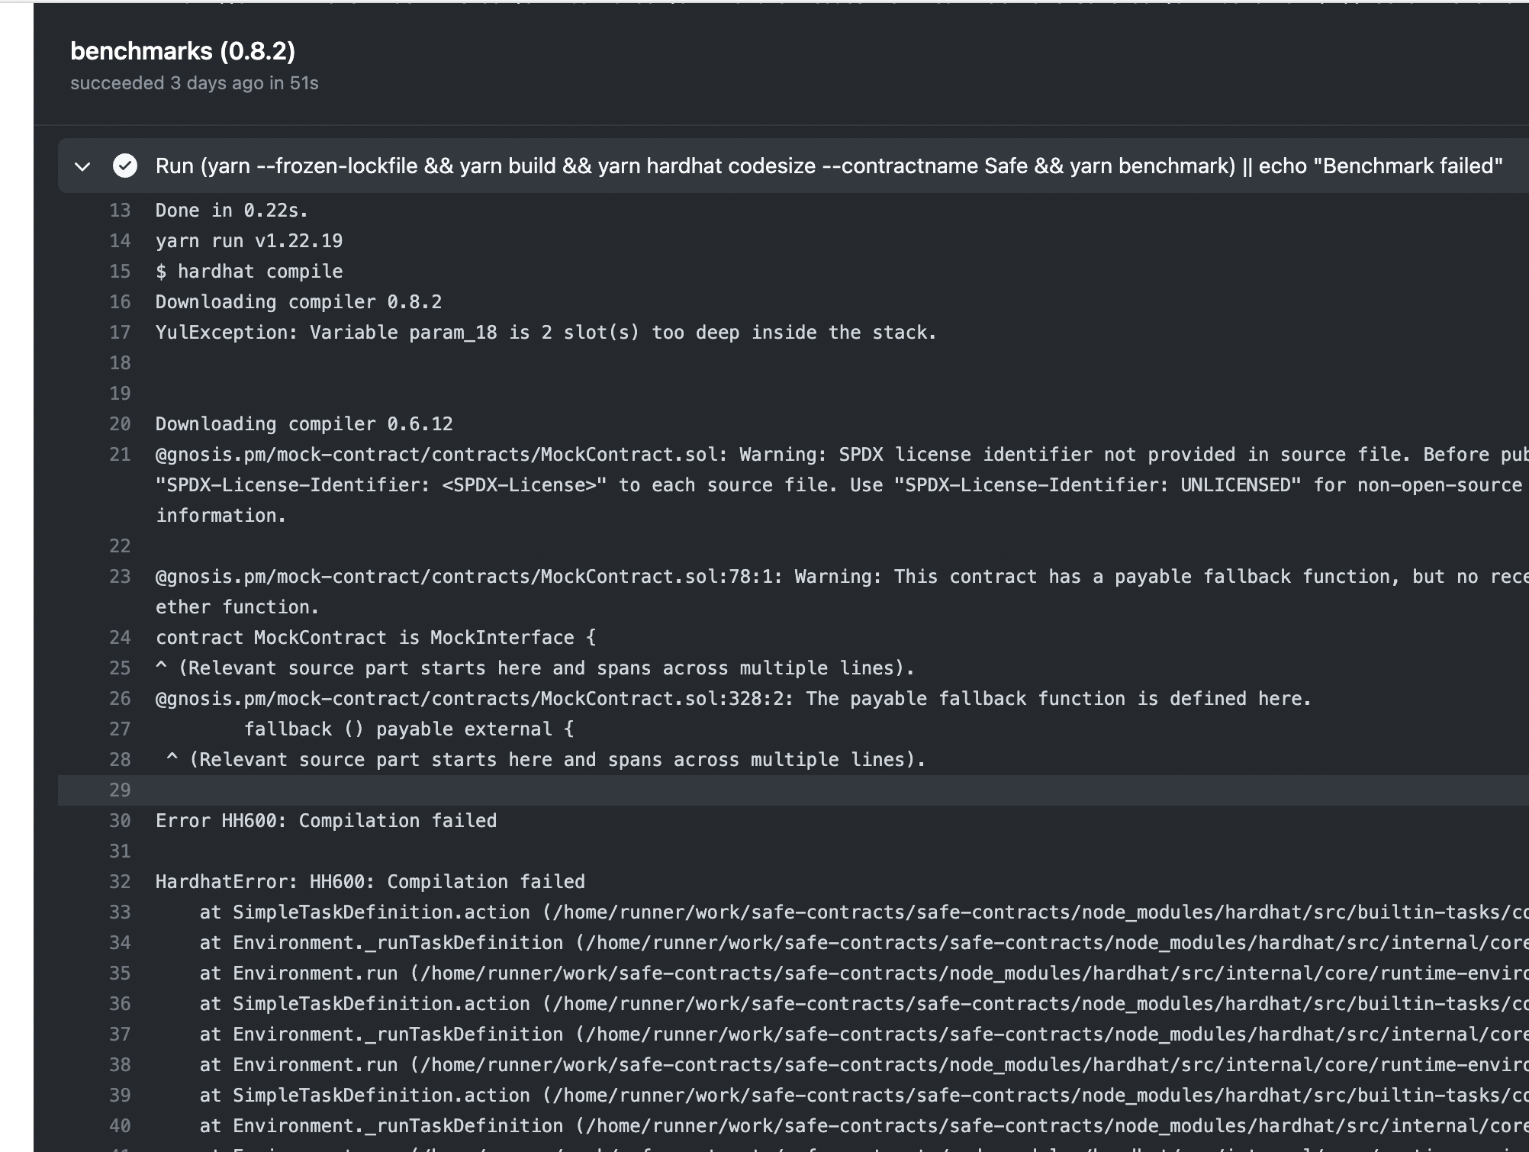This screenshot has width=1529, height=1152.
Task: Select line number 24 contract MockContract line
Action: click(x=119, y=637)
